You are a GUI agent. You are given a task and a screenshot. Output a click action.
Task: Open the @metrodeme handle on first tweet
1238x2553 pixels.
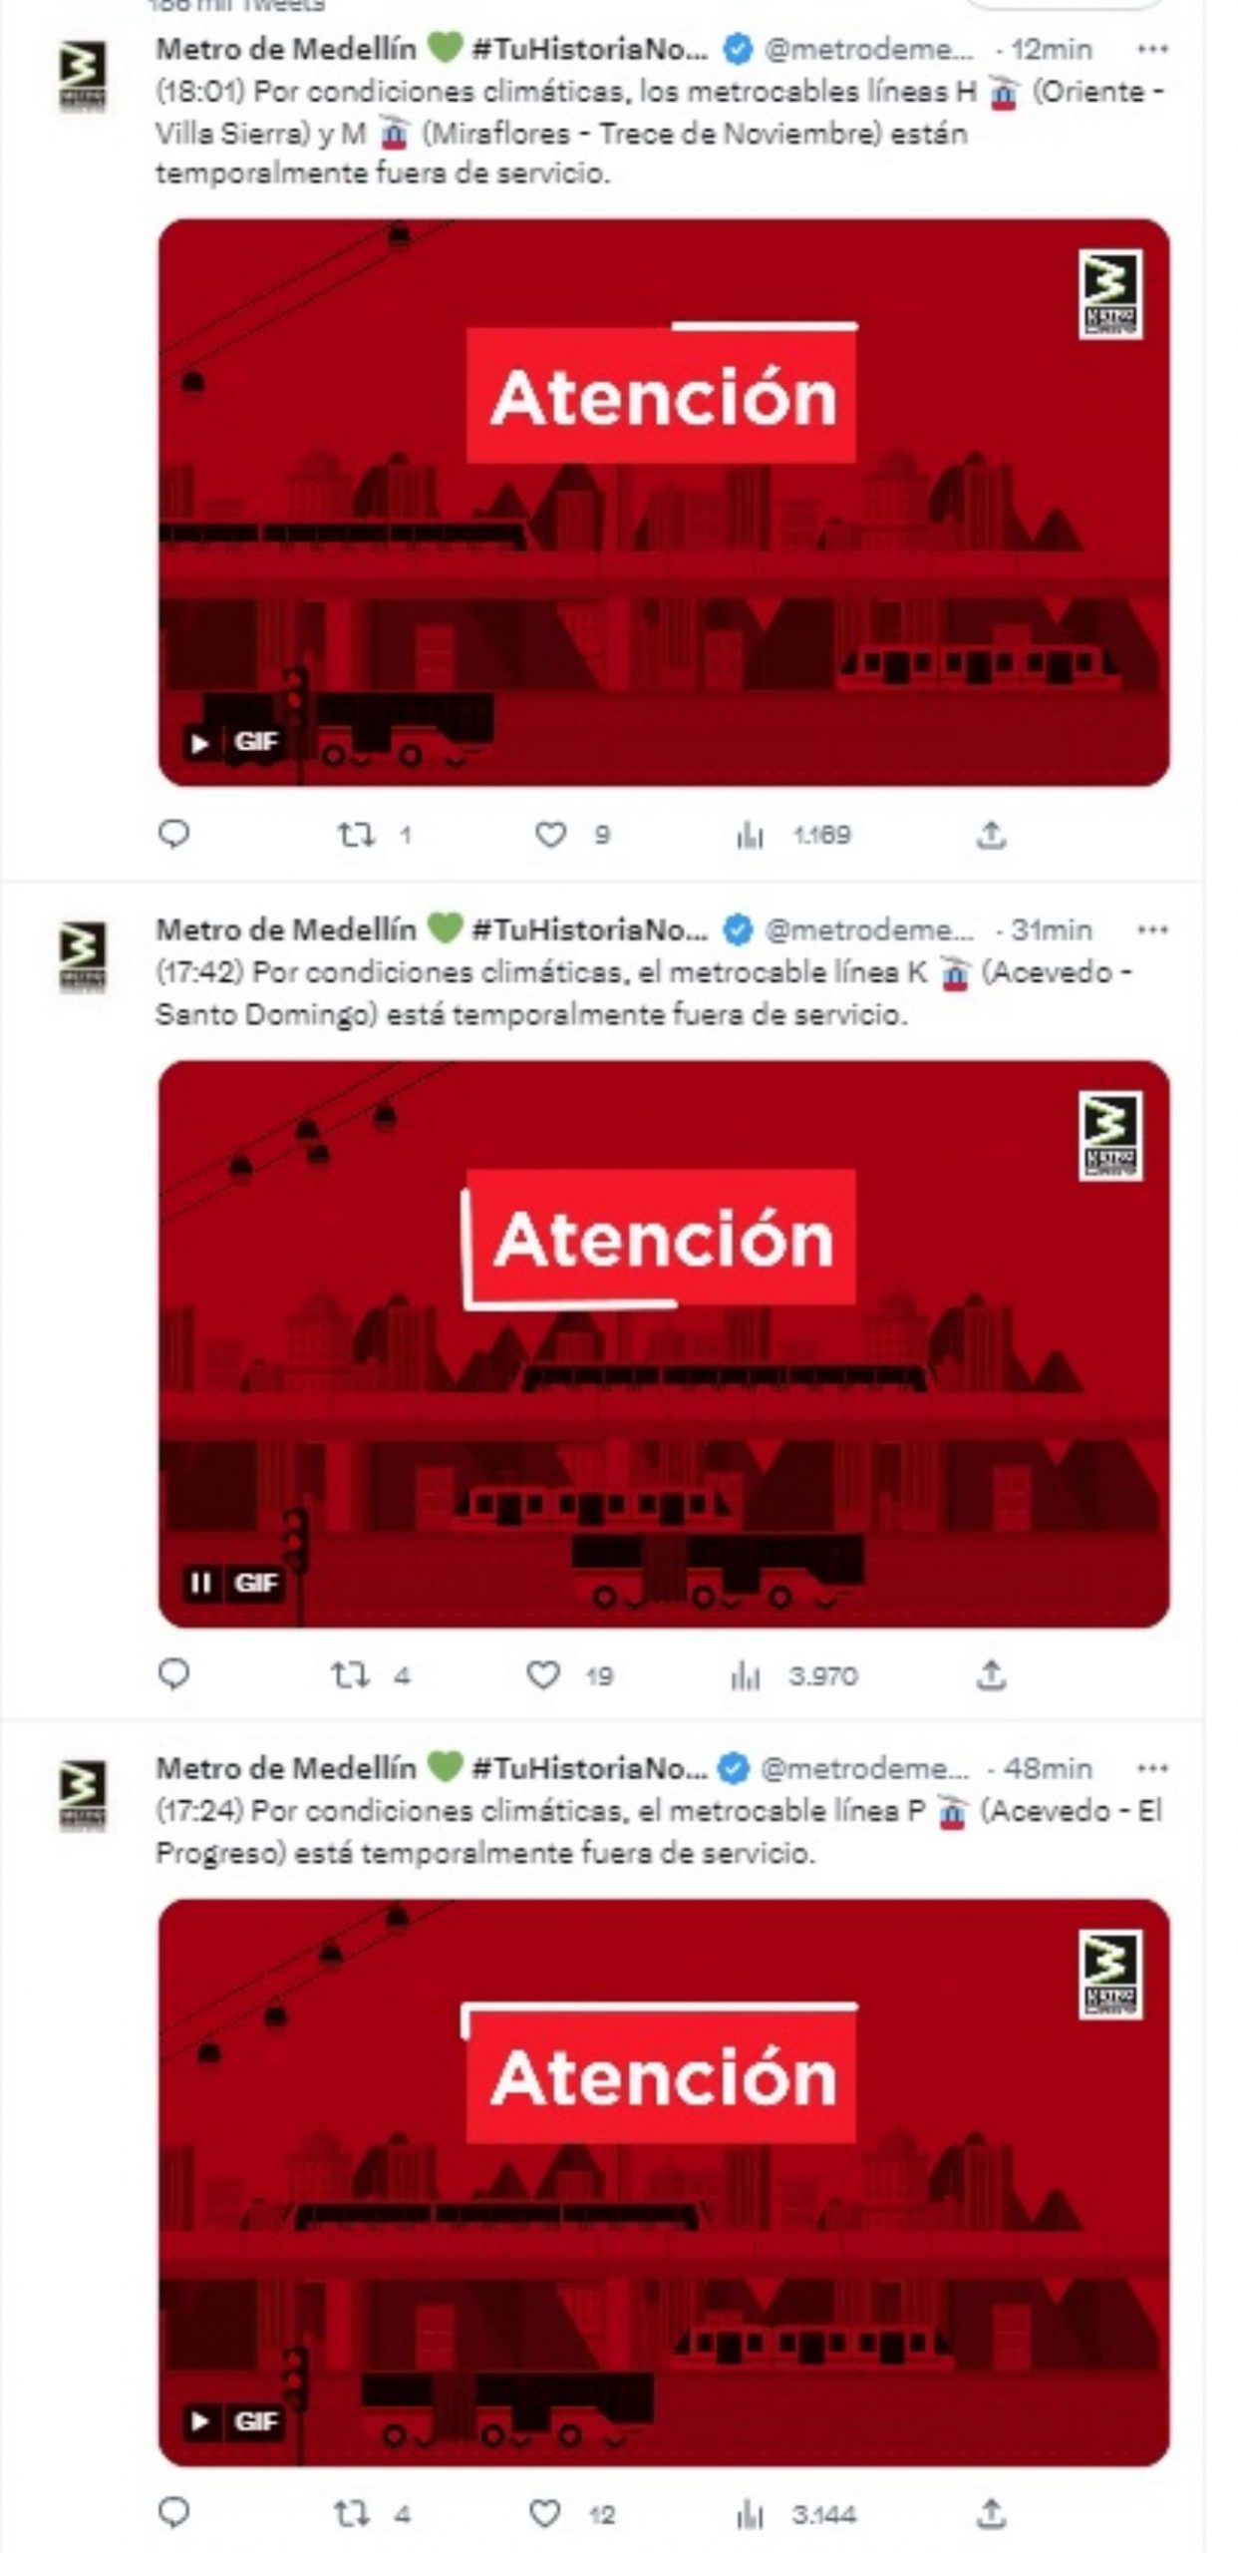868,49
